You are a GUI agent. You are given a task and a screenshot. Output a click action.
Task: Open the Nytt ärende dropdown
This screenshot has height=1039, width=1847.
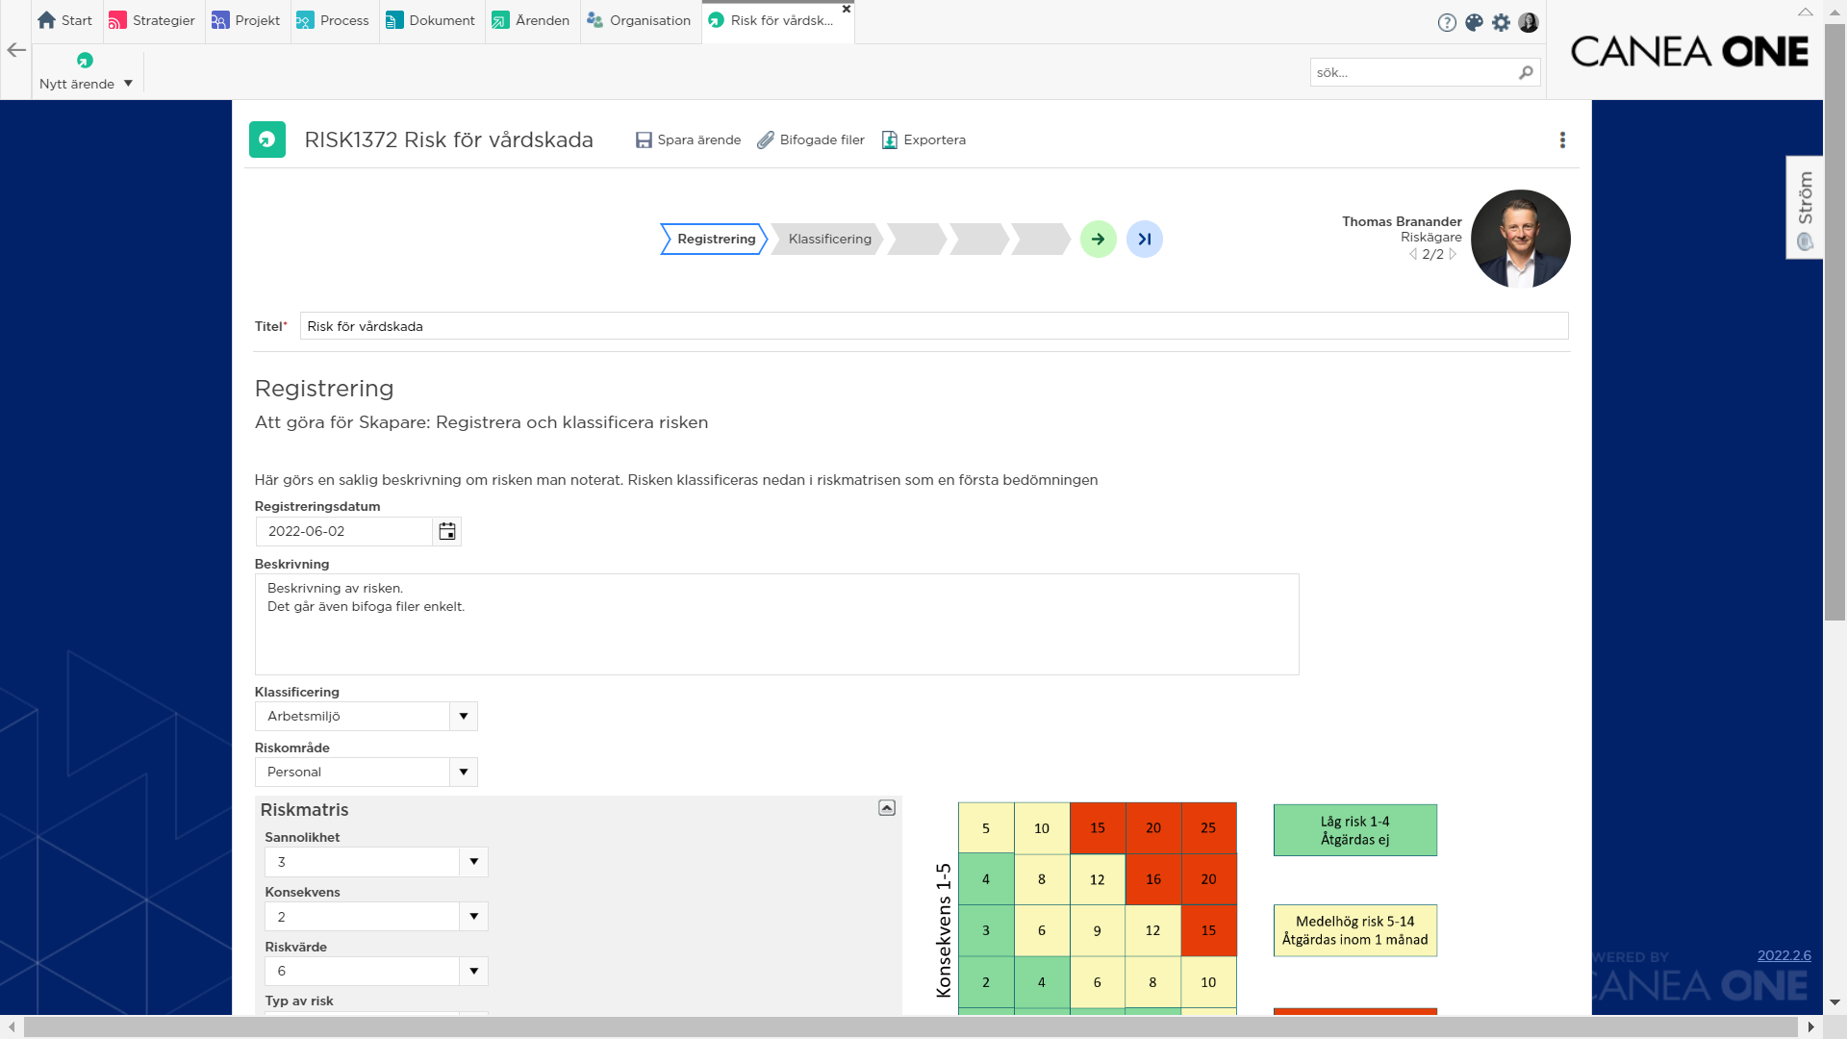click(x=128, y=84)
